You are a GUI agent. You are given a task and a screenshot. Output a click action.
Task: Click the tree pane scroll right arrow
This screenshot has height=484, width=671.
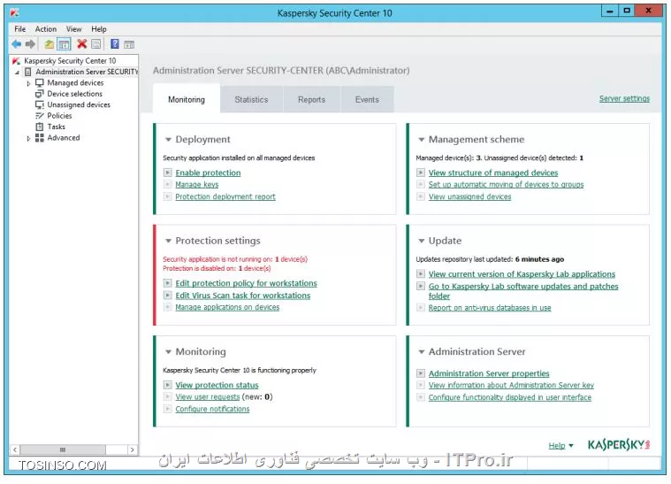pyautogui.click(x=133, y=449)
